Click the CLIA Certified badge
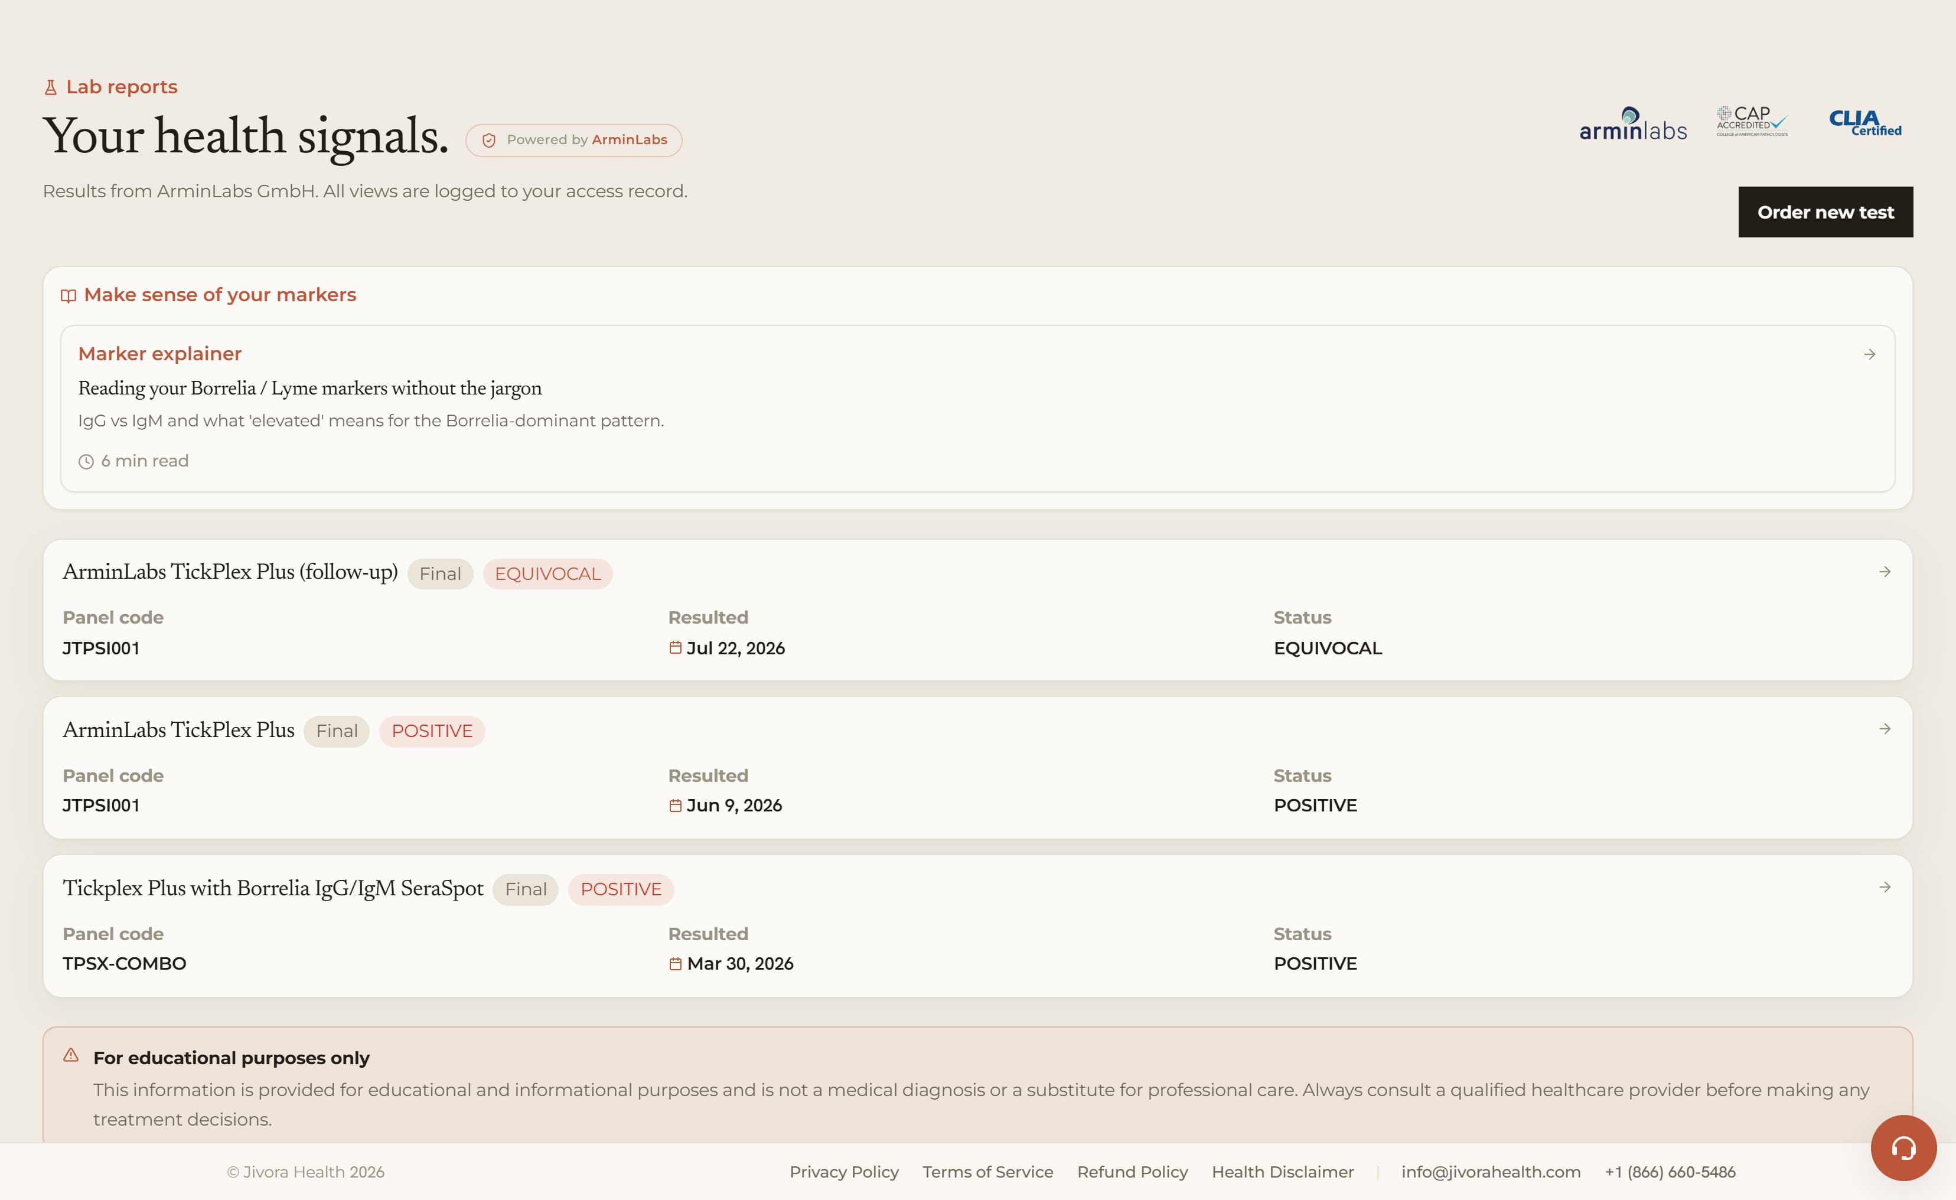The height and width of the screenshot is (1200, 1956). click(1866, 123)
